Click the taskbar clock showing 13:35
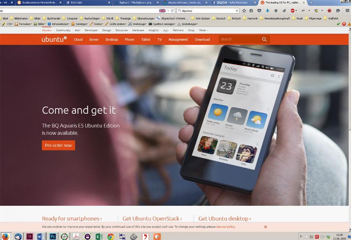351x240 pixels. pos(339,236)
